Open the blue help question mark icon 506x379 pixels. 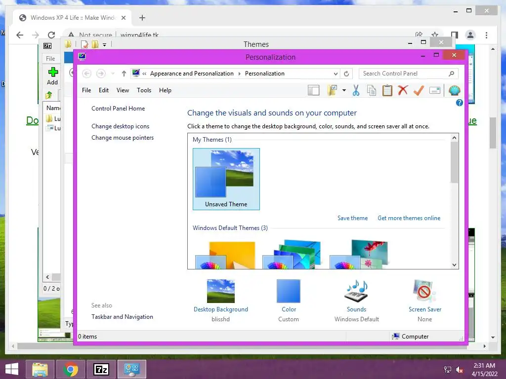(x=459, y=103)
